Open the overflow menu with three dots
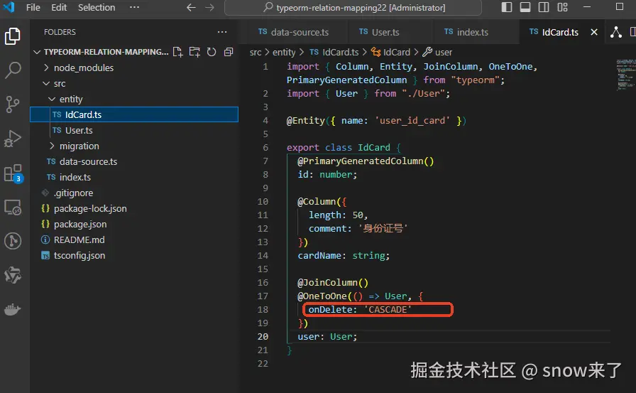Screen dimensions: 636x393 click(134, 7)
